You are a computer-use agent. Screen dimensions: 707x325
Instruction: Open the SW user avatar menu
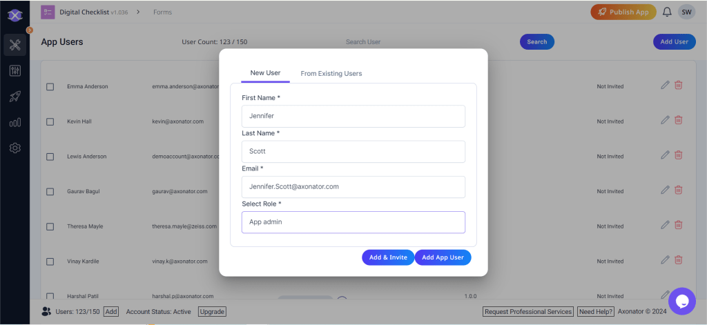click(x=686, y=12)
